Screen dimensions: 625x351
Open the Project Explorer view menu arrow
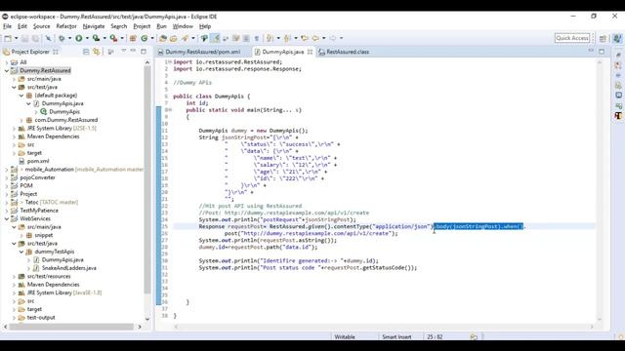(123, 52)
